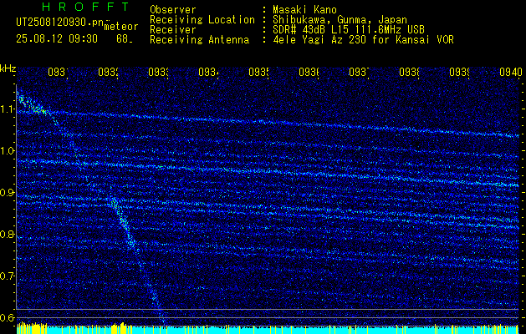Select the observer name Masaki Kano
The image size is (526, 334).
tap(304, 9)
